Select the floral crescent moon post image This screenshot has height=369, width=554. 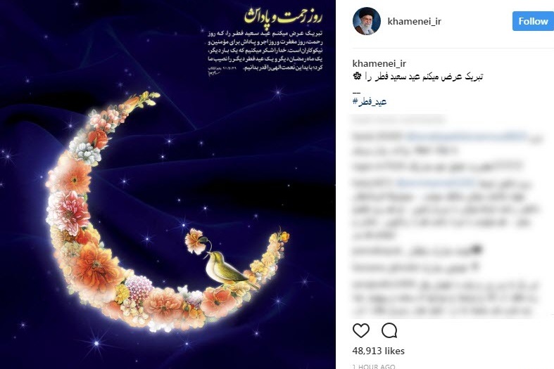point(168,184)
